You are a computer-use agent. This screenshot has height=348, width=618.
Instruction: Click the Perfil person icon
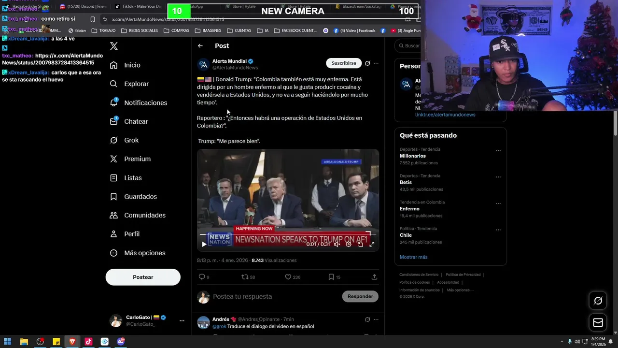[x=113, y=234]
